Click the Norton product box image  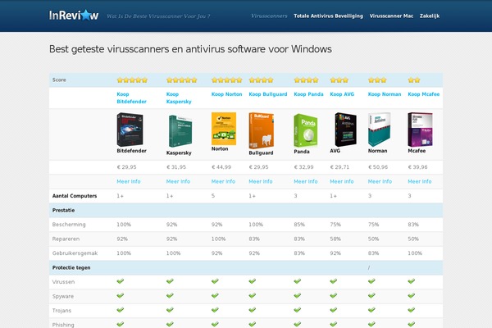pos(224,129)
